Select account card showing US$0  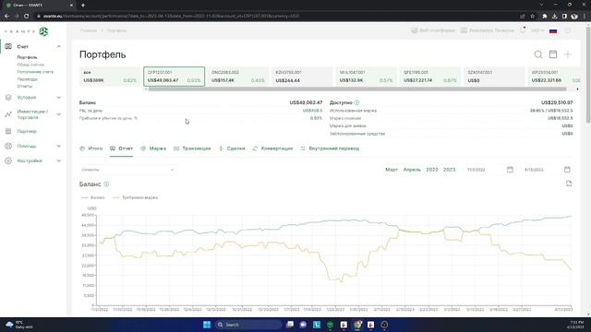pyautogui.click(x=494, y=77)
